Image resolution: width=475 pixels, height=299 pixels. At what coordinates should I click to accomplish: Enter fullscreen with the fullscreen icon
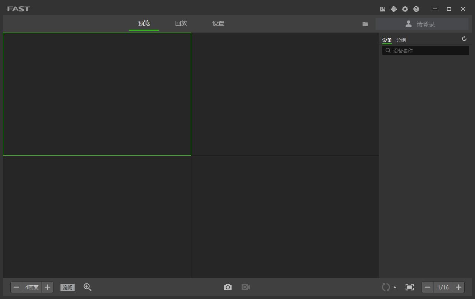click(x=410, y=287)
